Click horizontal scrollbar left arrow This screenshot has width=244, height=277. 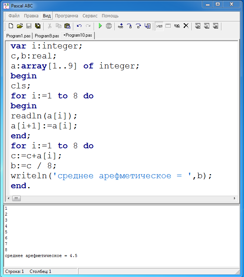coord(9,198)
